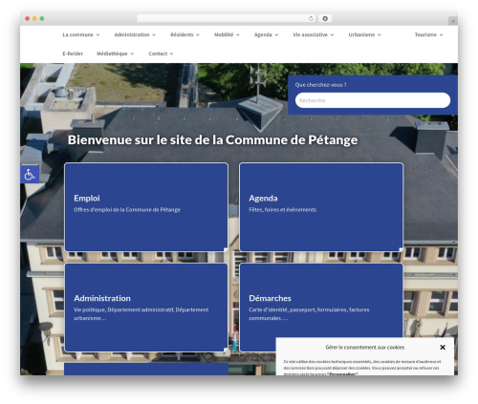
Task: Select the Tourisme nav label
Action: (x=425, y=34)
